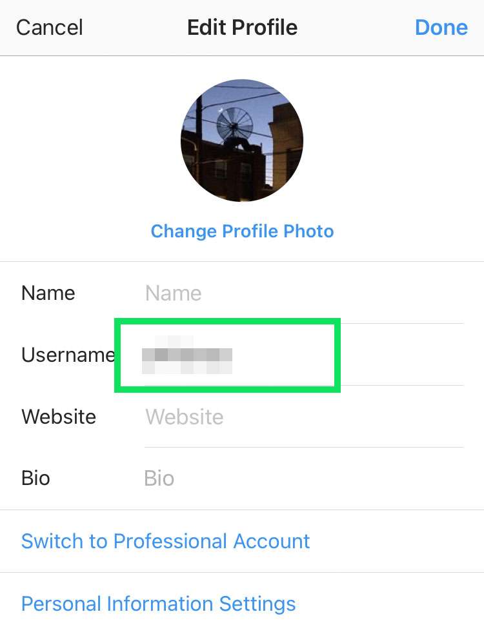The height and width of the screenshot is (634, 484).
Task: Tap the circular profile photo
Action: 242,141
